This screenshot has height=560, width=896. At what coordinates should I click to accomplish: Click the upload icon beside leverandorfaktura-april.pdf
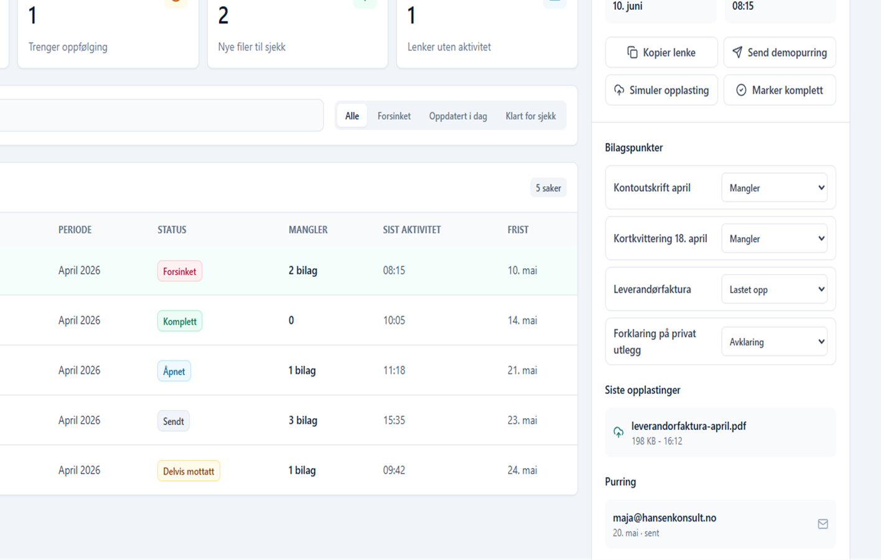(618, 432)
